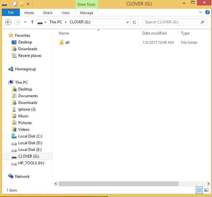The width and height of the screenshot is (212, 197).
Task: Click CLOVER (G:) in the address breadcrumb
Action: click(x=80, y=22)
